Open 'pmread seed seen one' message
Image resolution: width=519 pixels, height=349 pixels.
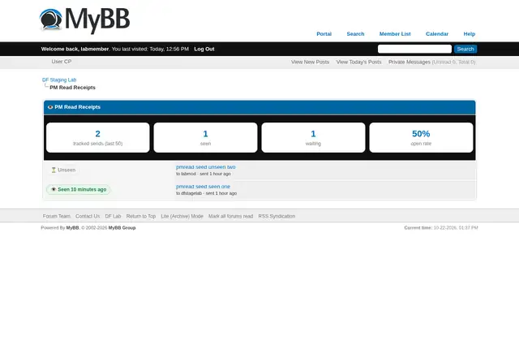coord(203,187)
